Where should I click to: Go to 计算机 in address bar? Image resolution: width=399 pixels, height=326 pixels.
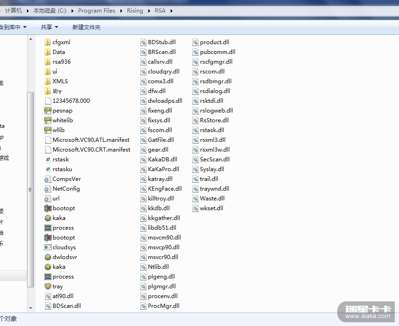13,11
